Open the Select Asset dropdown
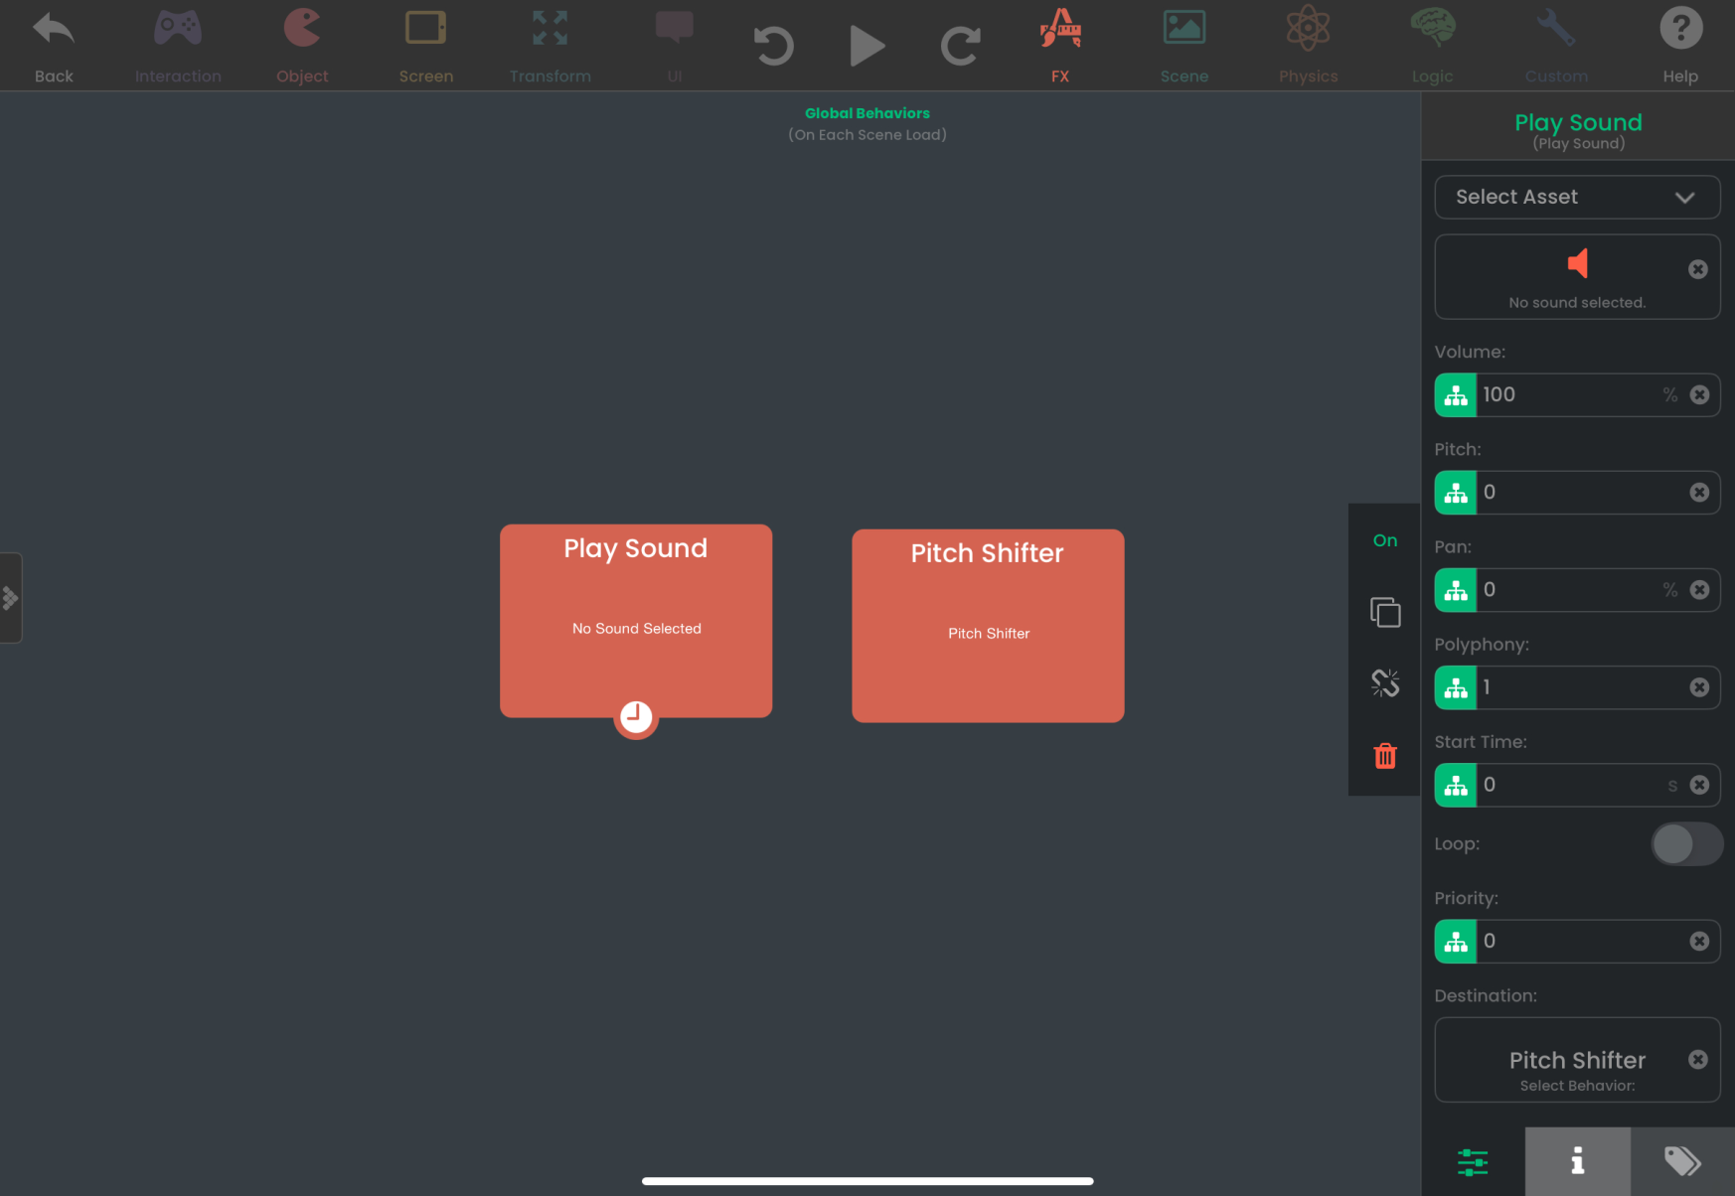This screenshot has width=1735, height=1196. [x=1577, y=197]
